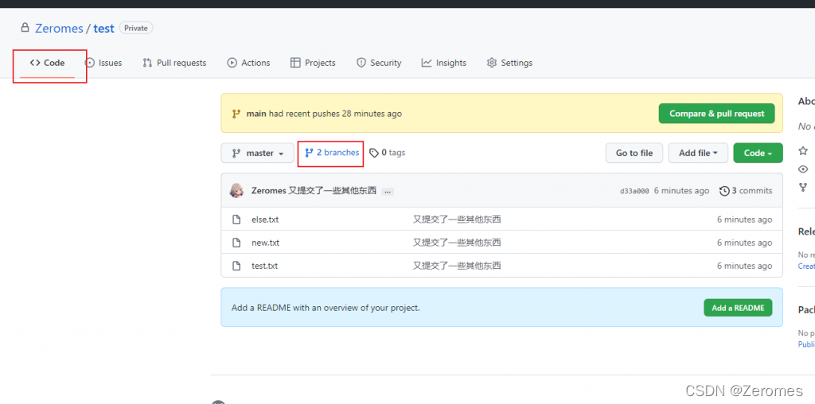Open the Code tab
This screenshot has height=404, width=815.
(47, 63)
